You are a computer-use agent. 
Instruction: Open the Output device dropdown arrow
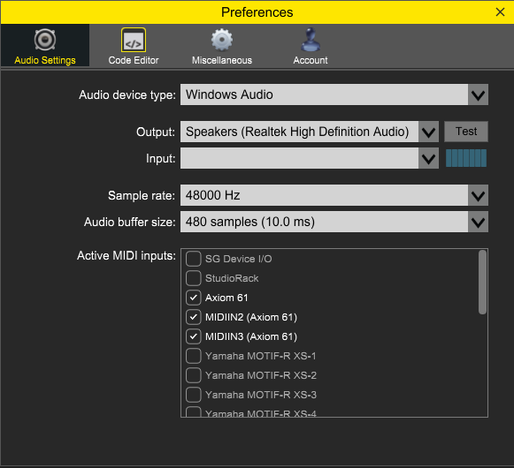click(428, 132)
